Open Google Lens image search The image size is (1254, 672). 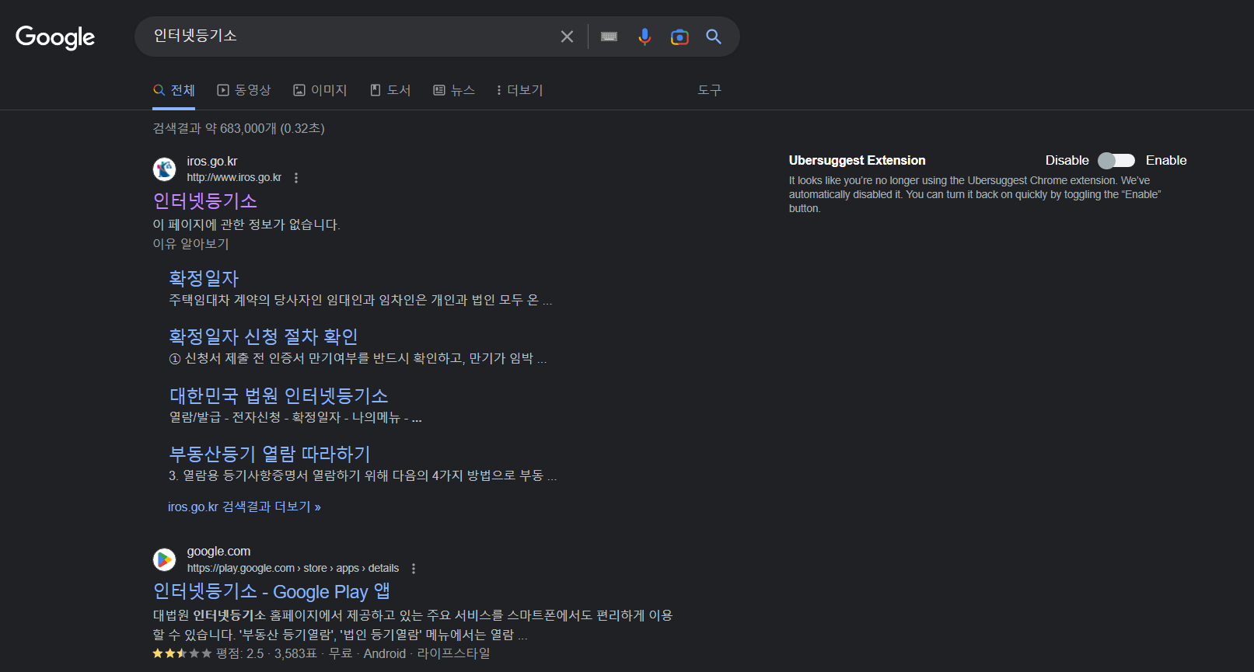679,37
